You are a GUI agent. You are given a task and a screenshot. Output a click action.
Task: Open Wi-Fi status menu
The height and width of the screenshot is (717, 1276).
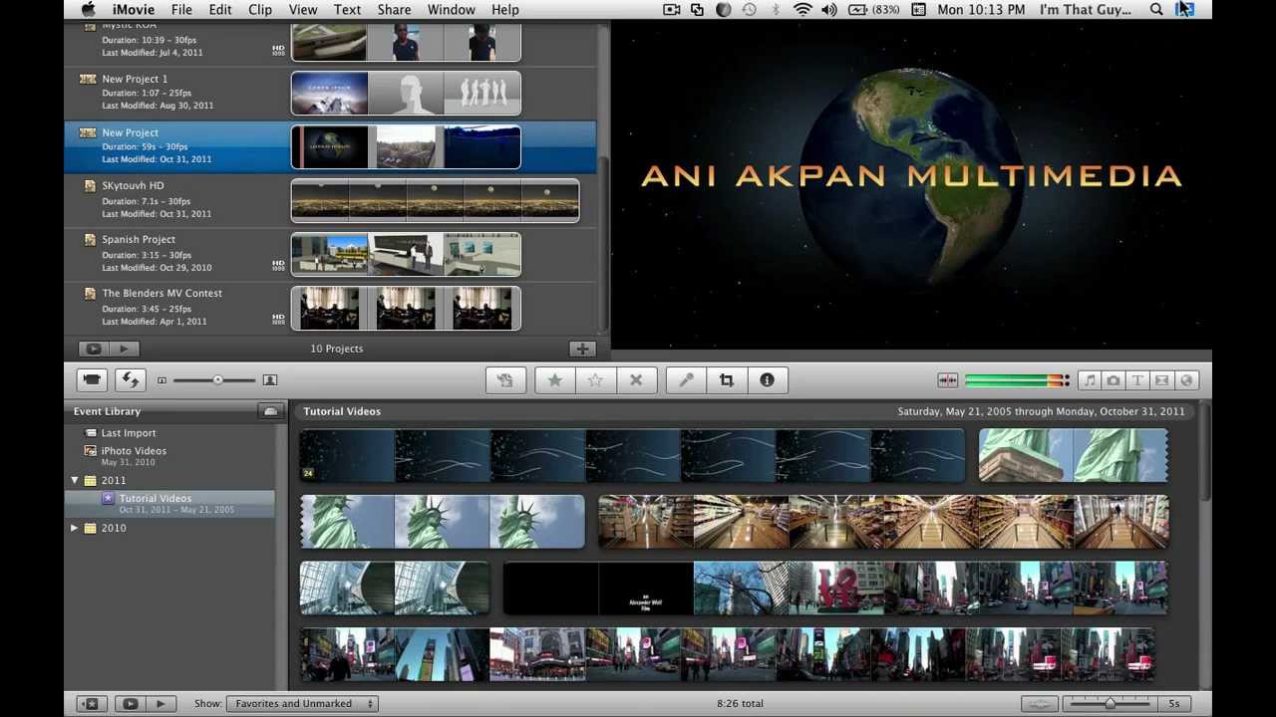click(x=802, y=10)
